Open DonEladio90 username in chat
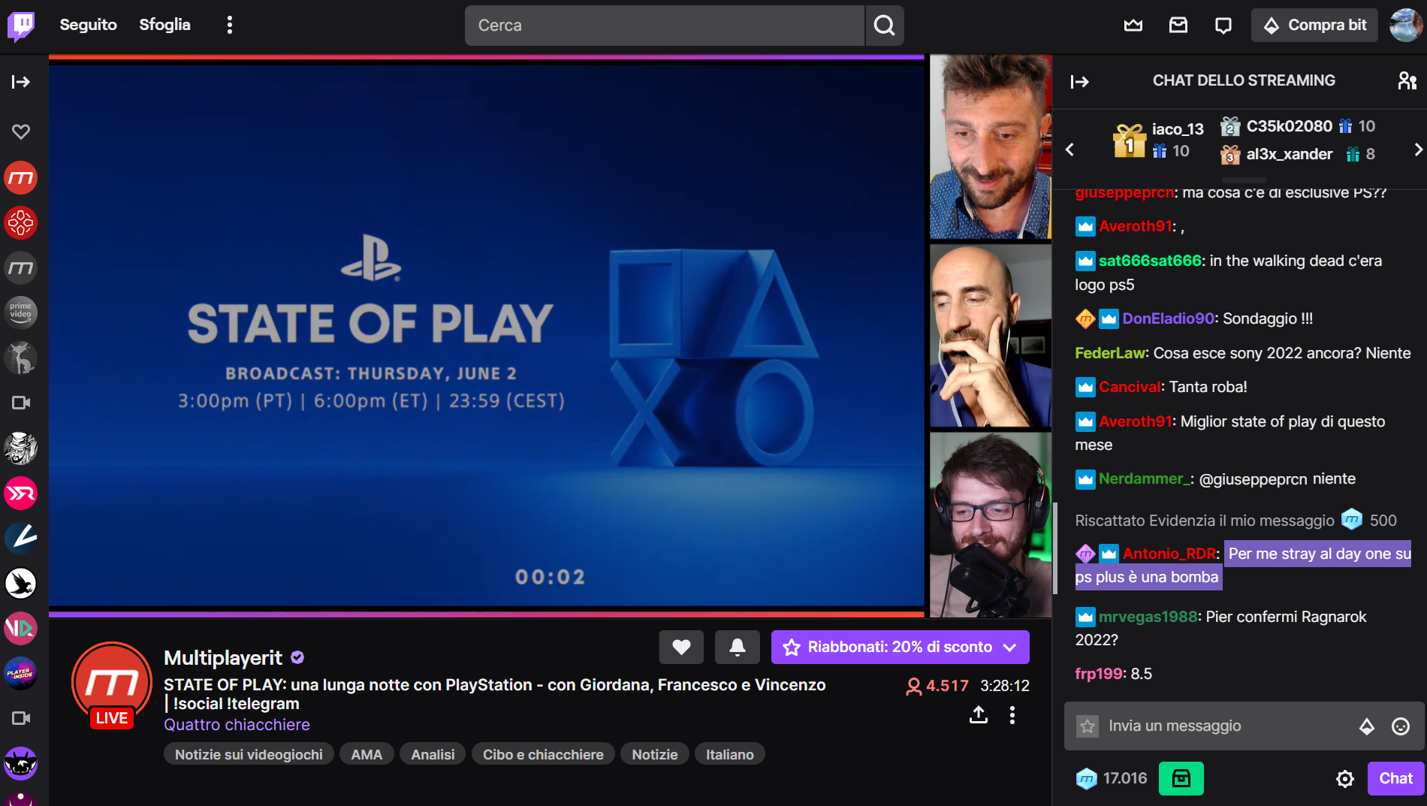Screen dimensions: 1427x806 [x=1168, y=318]
